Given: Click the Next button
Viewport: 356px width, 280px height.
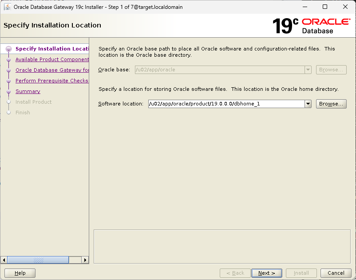Looking at the screenshot, I should coord(266,273).
